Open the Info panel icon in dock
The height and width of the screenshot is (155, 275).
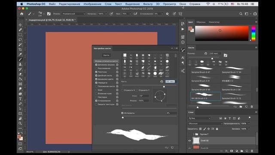[x=183, y=42]
